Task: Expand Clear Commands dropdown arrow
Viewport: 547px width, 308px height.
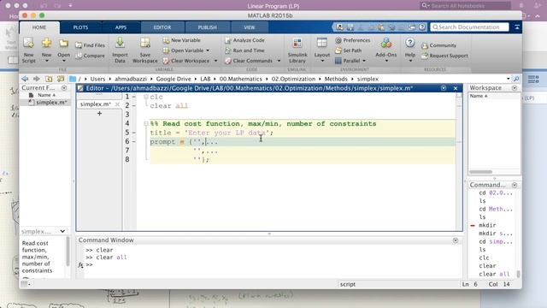Action: (279, 61)
